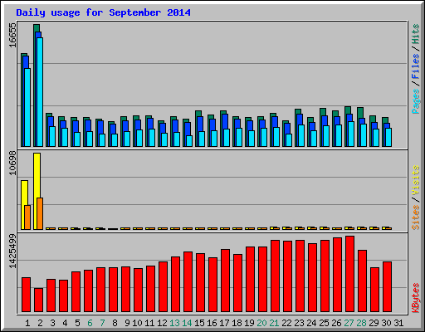
Task: Click green weekend day label 14
Action: pos(187,323)
